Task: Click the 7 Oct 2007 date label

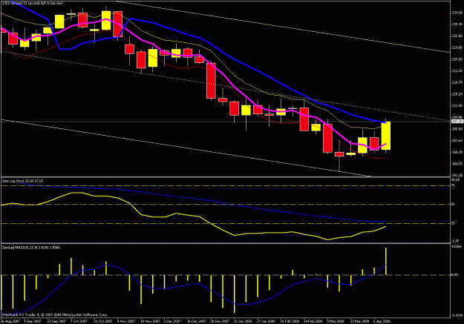Action: (x=79, y=321)
